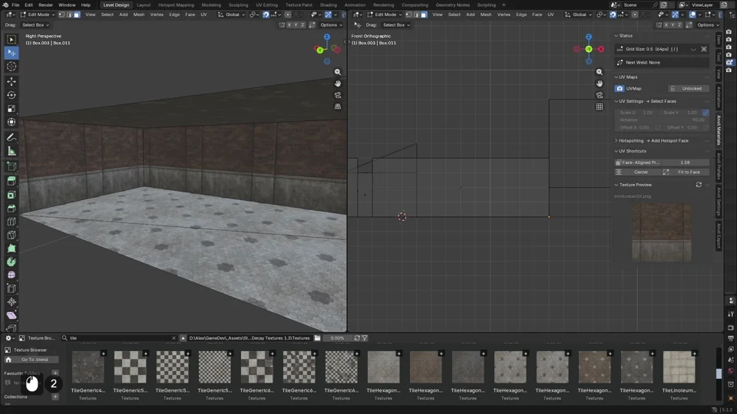Select the Add Cube tool

pos(12,166)
